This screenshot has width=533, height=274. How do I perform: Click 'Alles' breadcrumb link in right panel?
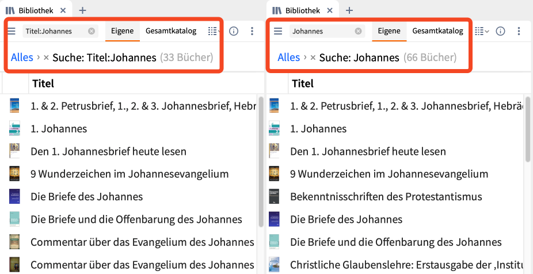click(288, 58)
